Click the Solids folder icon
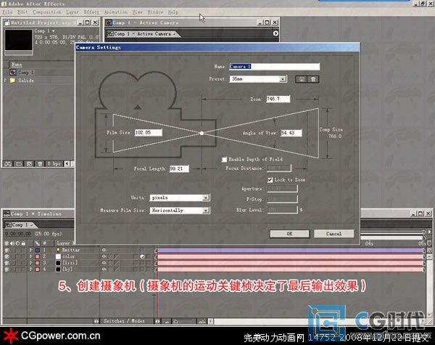This screenshot has height=345, width=435. (x=13, y=81)
